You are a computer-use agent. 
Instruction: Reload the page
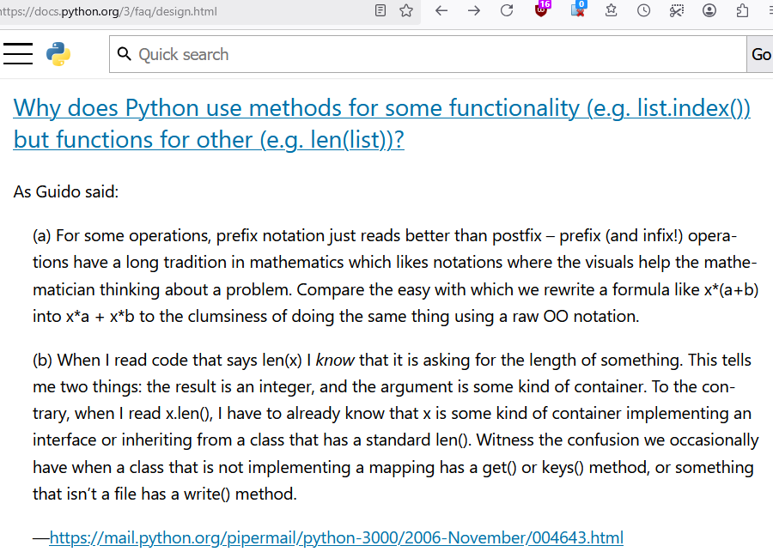point(507,10)
